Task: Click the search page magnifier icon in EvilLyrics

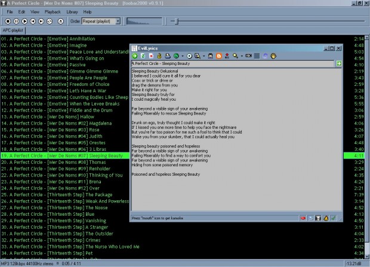Action: click(x=198, y=56)
